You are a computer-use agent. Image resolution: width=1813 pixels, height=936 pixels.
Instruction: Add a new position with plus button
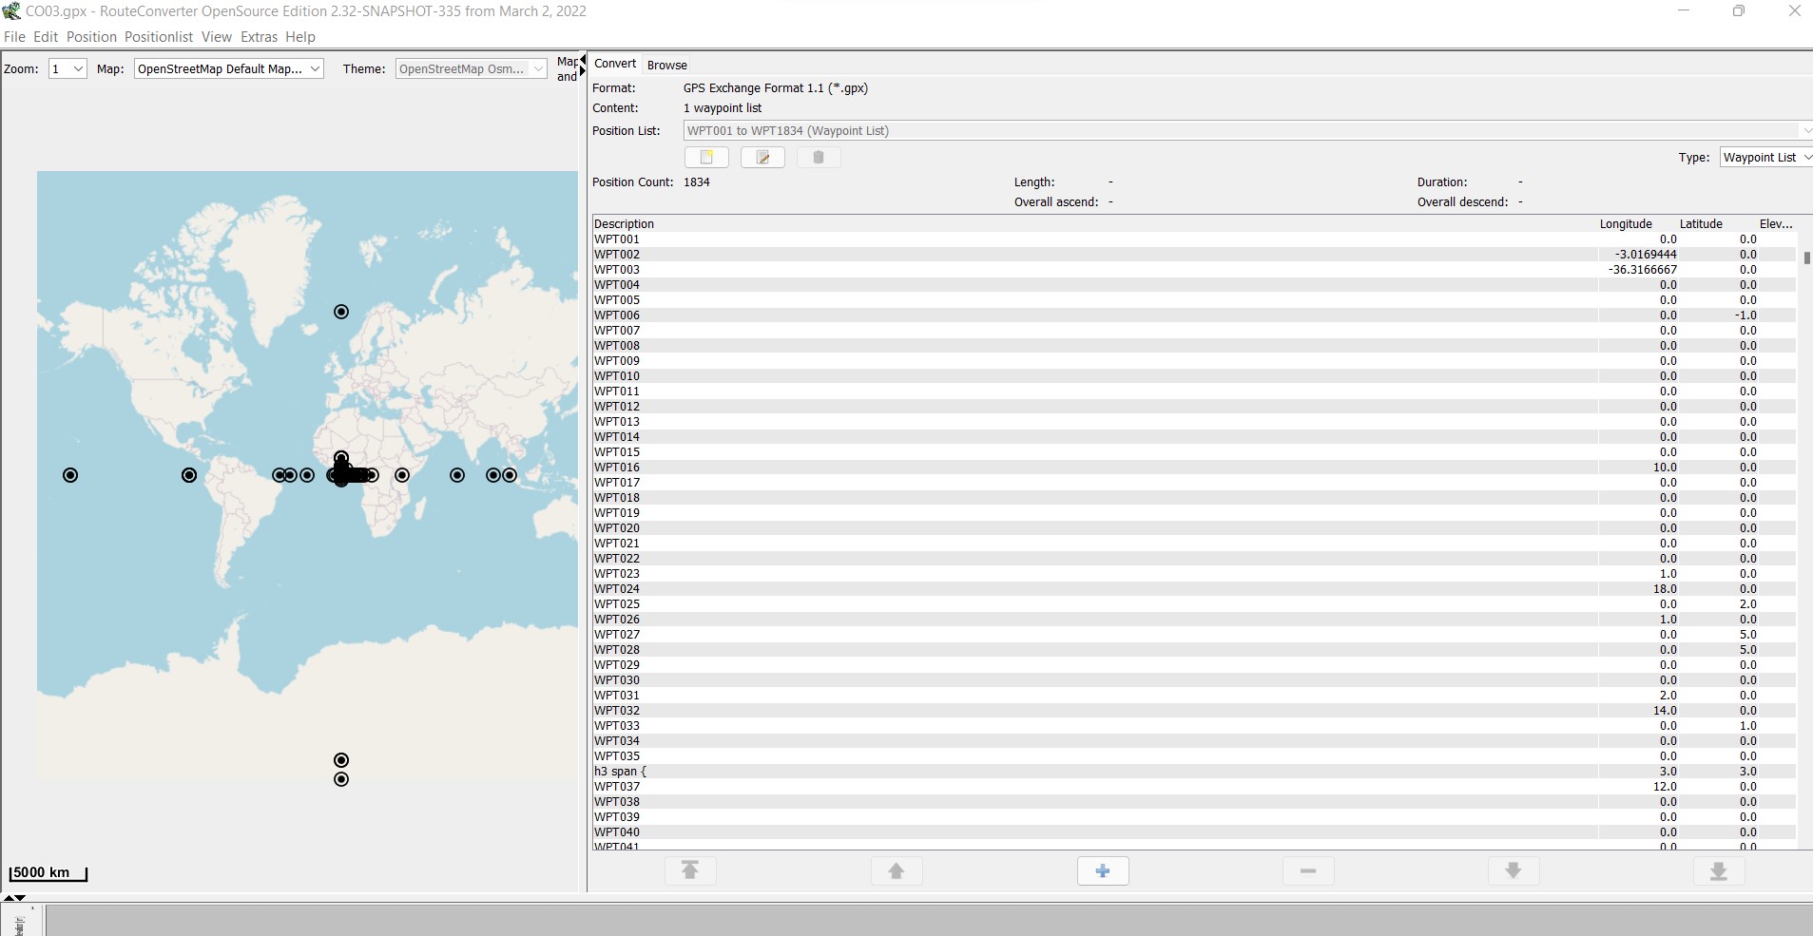[x=1103, y=870]
